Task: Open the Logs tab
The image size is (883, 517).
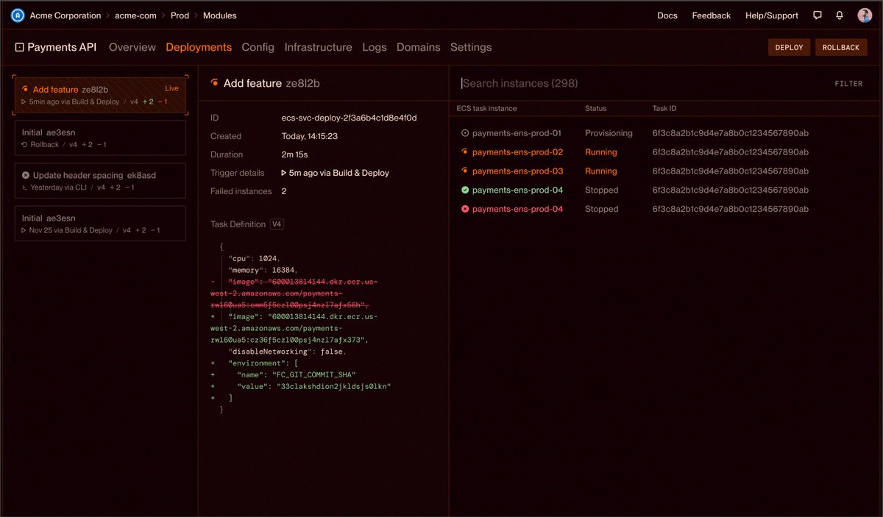Action: point(374,47)
